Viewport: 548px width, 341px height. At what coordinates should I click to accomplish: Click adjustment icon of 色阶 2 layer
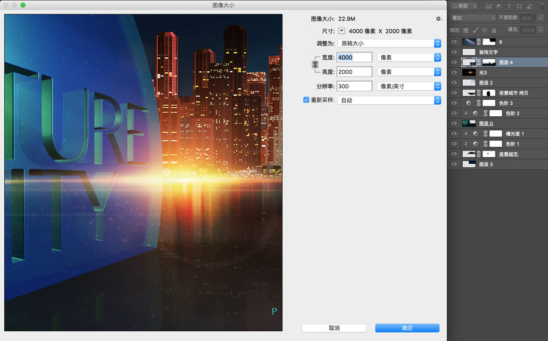[x=476, y=113]
